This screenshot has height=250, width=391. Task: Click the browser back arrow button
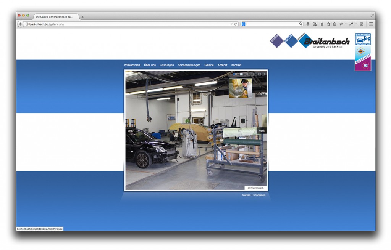[x=21, y=24]
